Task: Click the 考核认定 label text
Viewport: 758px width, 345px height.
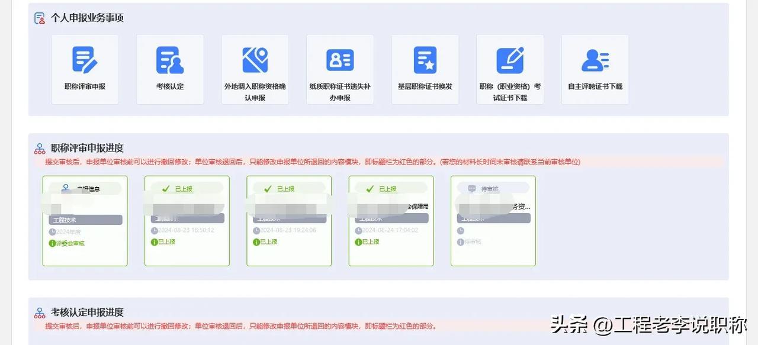Action: click(x=170, y=86)
